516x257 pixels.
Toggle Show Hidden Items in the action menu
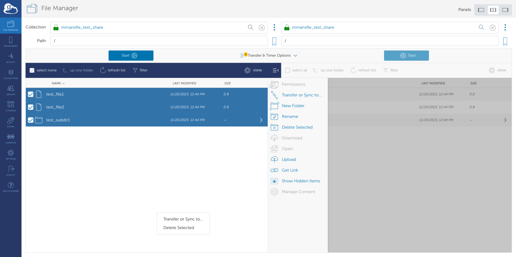[x=274, y=181]
